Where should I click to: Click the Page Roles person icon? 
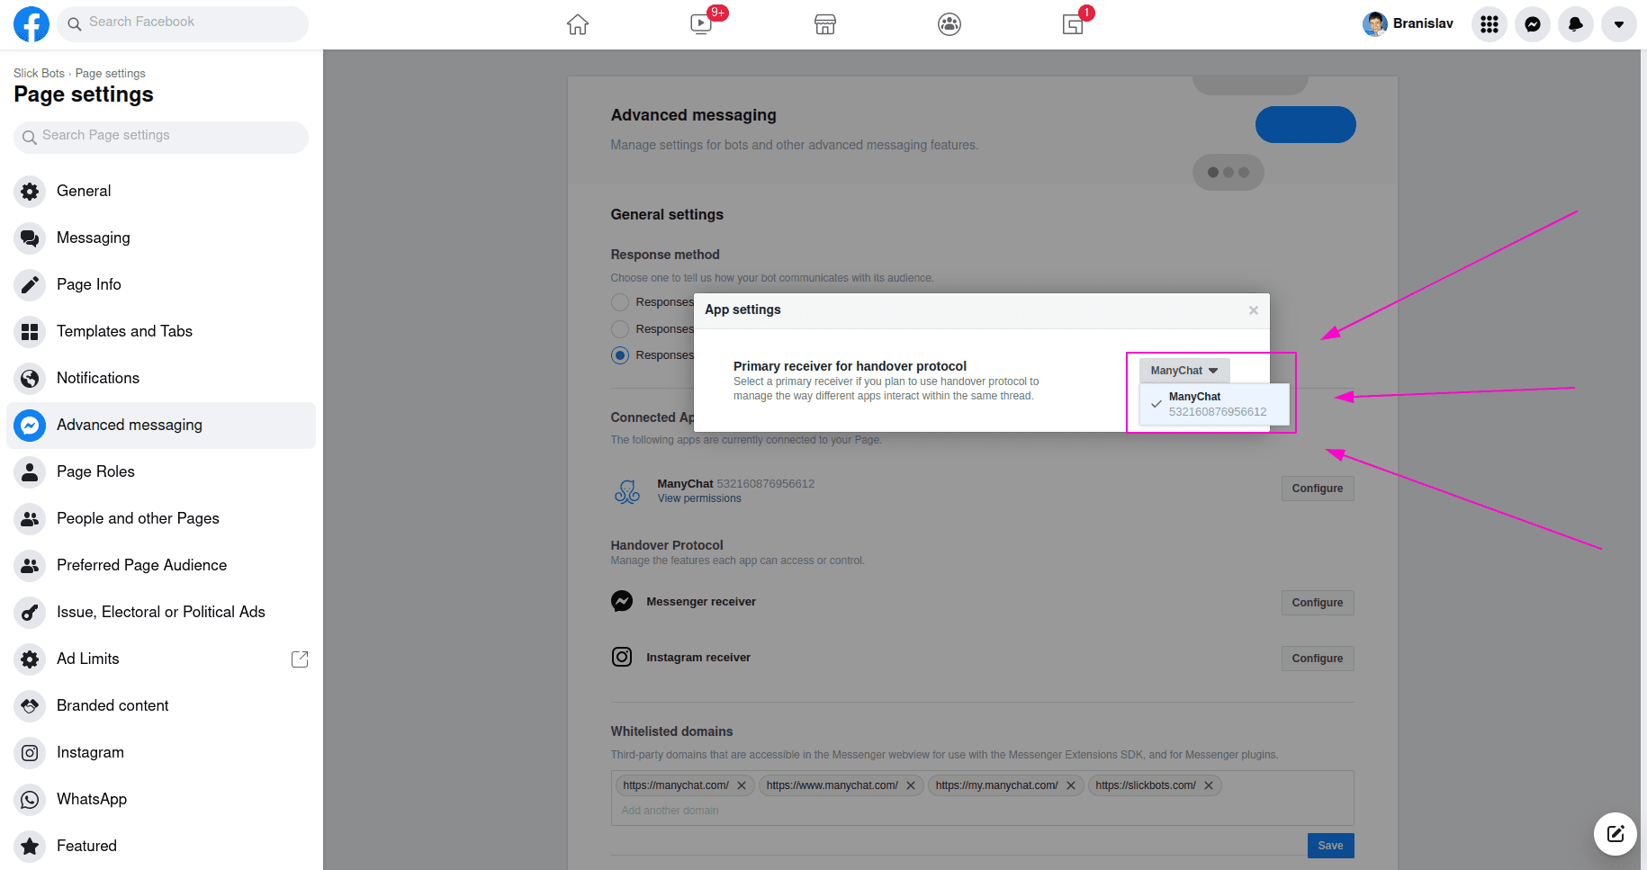pos(30,472)
